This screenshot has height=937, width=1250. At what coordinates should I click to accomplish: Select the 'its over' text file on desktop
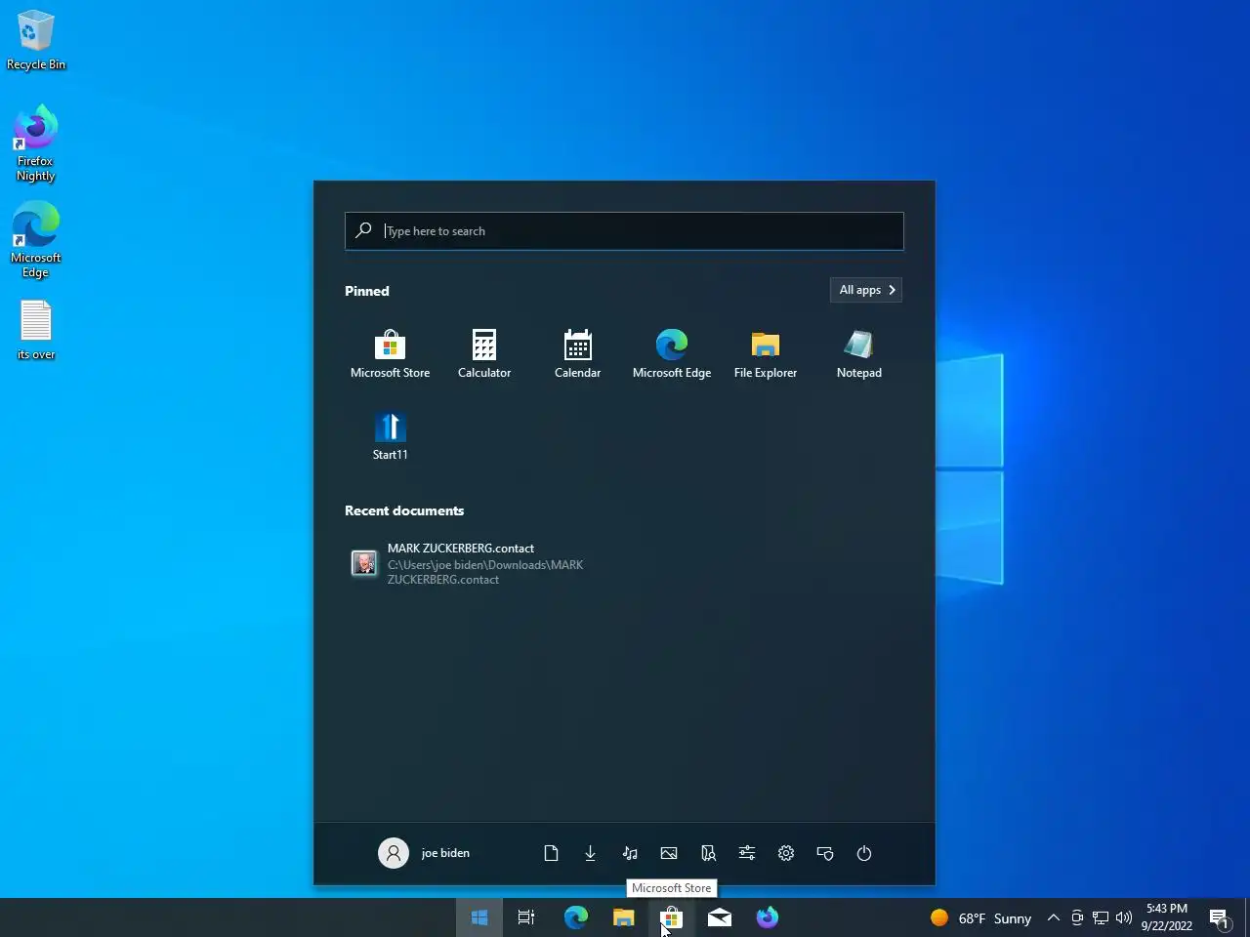36,330
